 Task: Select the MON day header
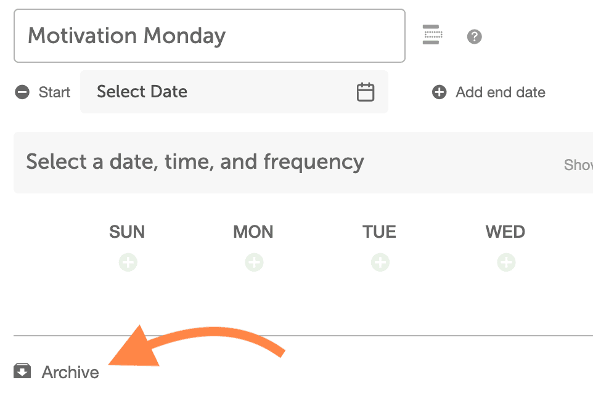point(253,232)
